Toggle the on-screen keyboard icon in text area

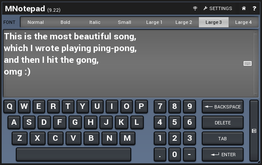pos(247,64)
